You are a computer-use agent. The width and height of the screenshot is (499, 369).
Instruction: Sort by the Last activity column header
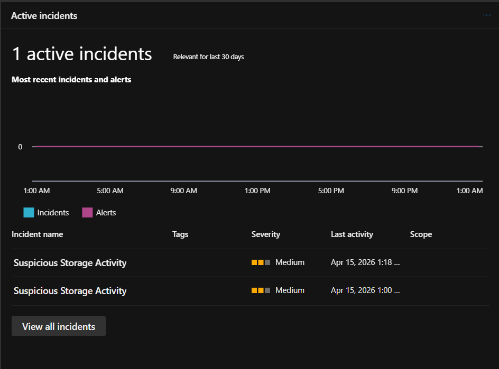click(x=352, y=234)
